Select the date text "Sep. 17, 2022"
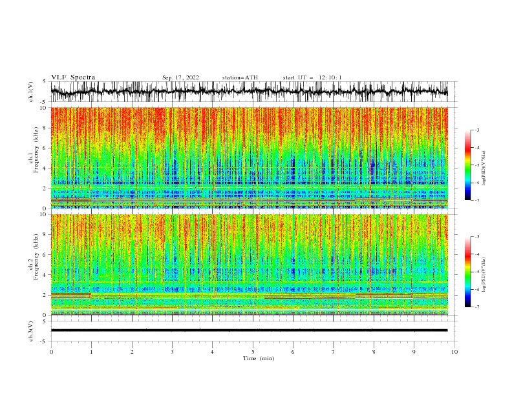This screenshot has width=512, height=395. [180, 77]
